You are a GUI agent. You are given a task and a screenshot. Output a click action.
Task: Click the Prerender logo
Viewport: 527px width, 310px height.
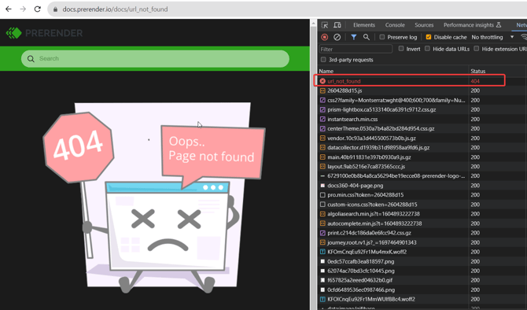44,33
